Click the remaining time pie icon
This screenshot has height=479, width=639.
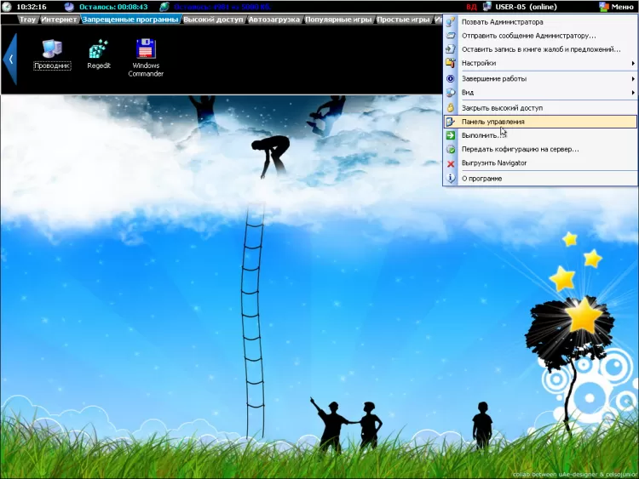69,7
